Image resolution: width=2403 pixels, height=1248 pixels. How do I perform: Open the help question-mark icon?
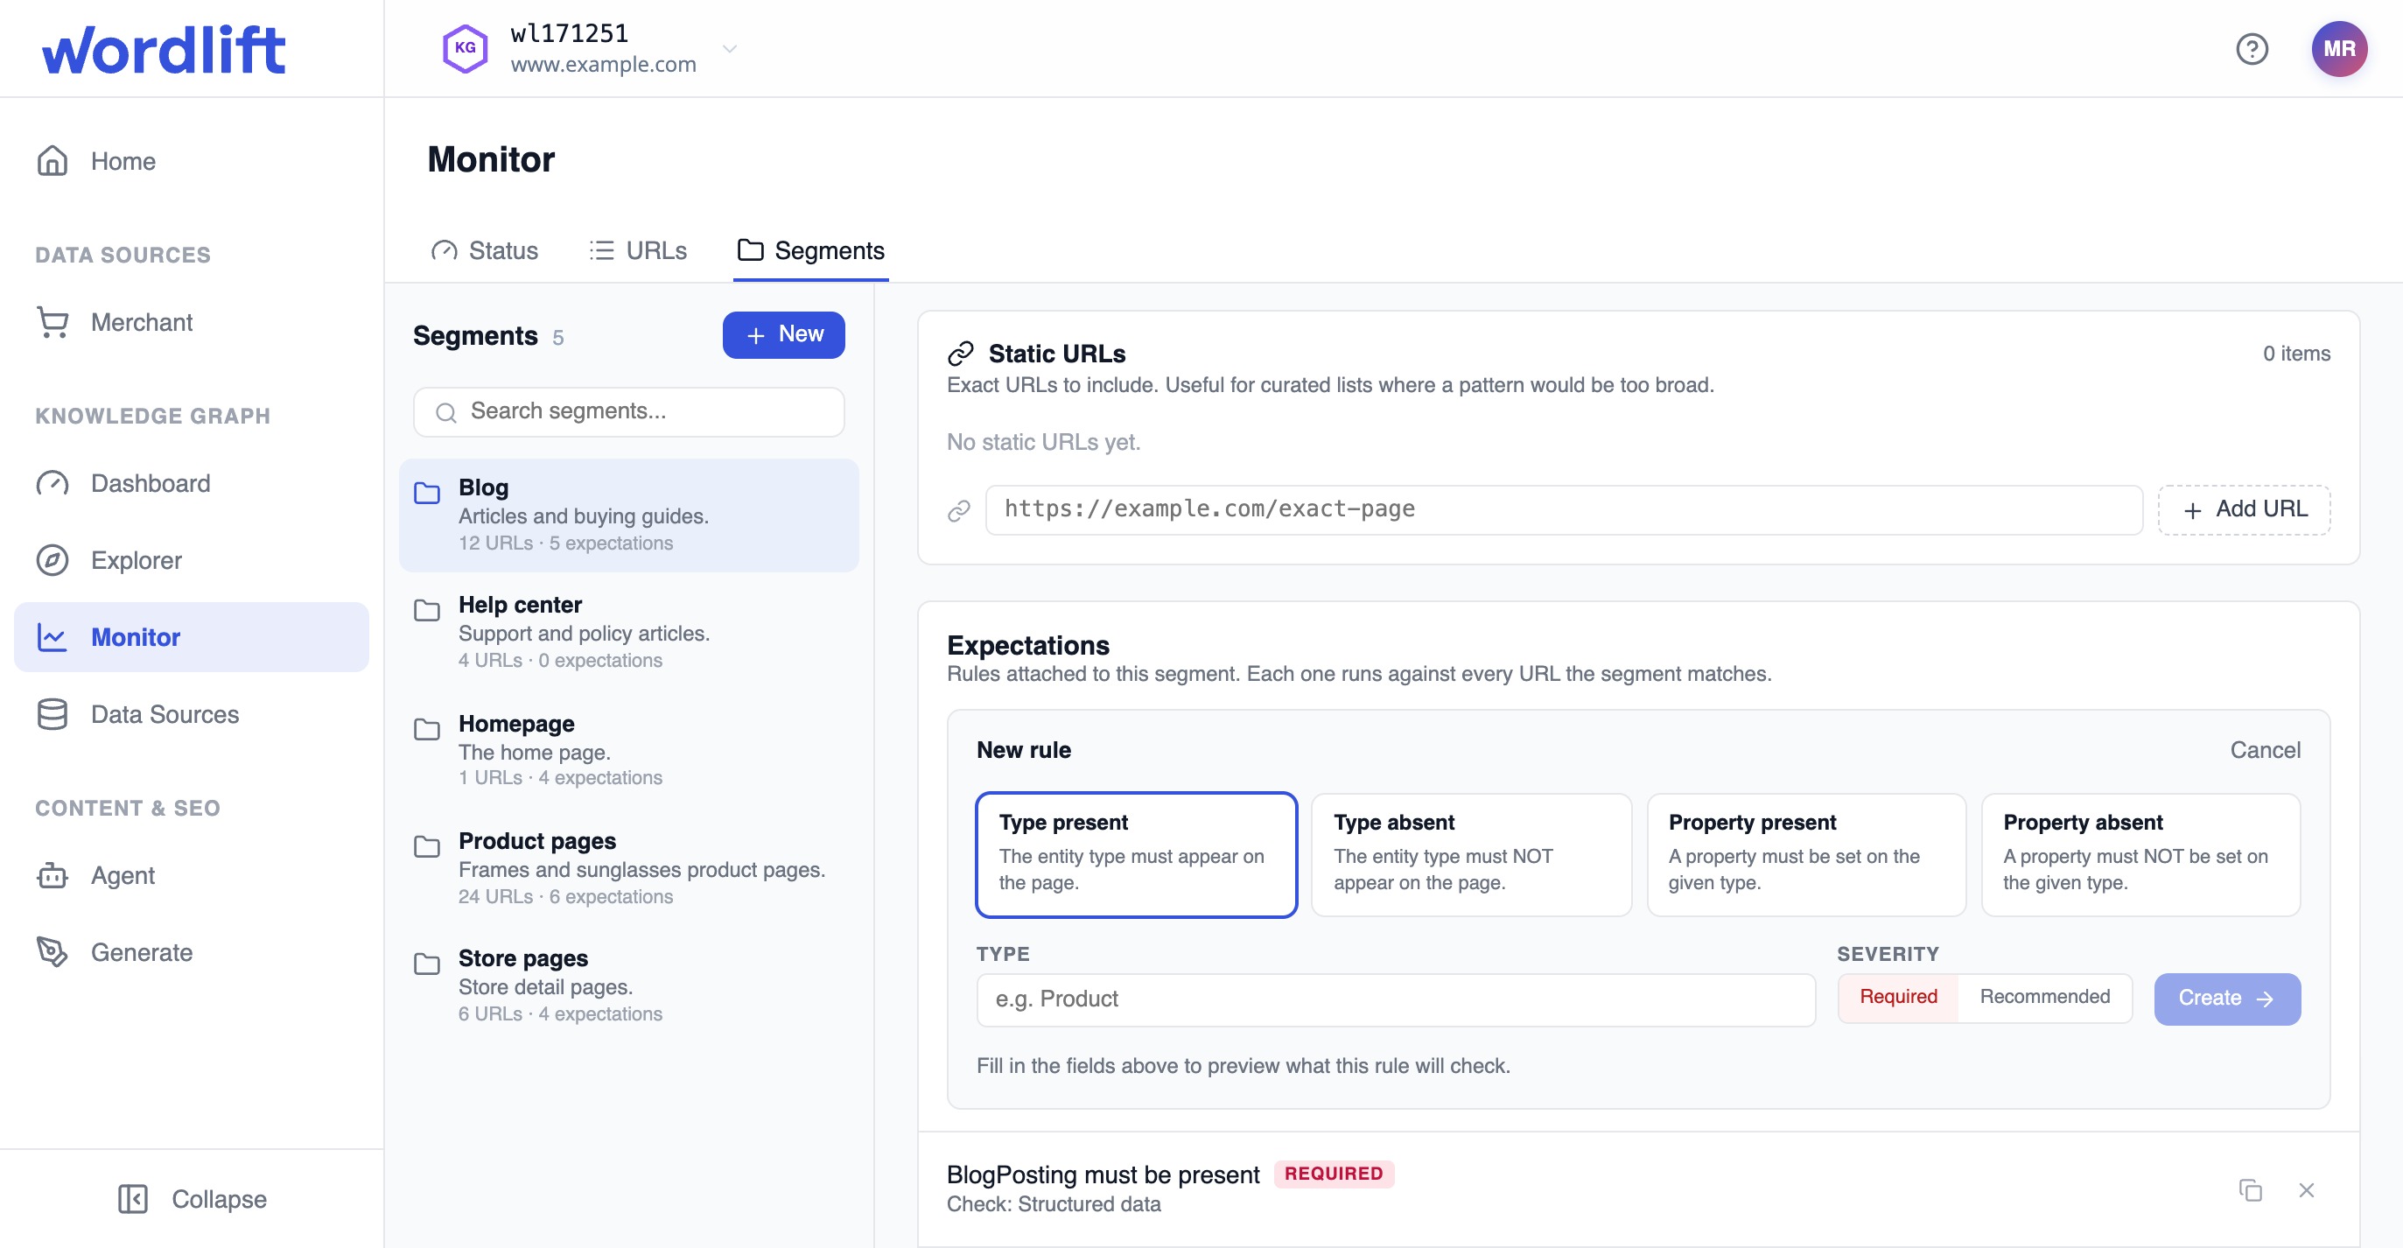pos(2251,48)
